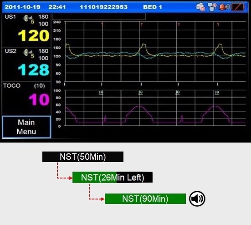The width and height of the screenshot is (251, 225).
Task: Open the Main Menu
Action: click(x=26, y=127)
